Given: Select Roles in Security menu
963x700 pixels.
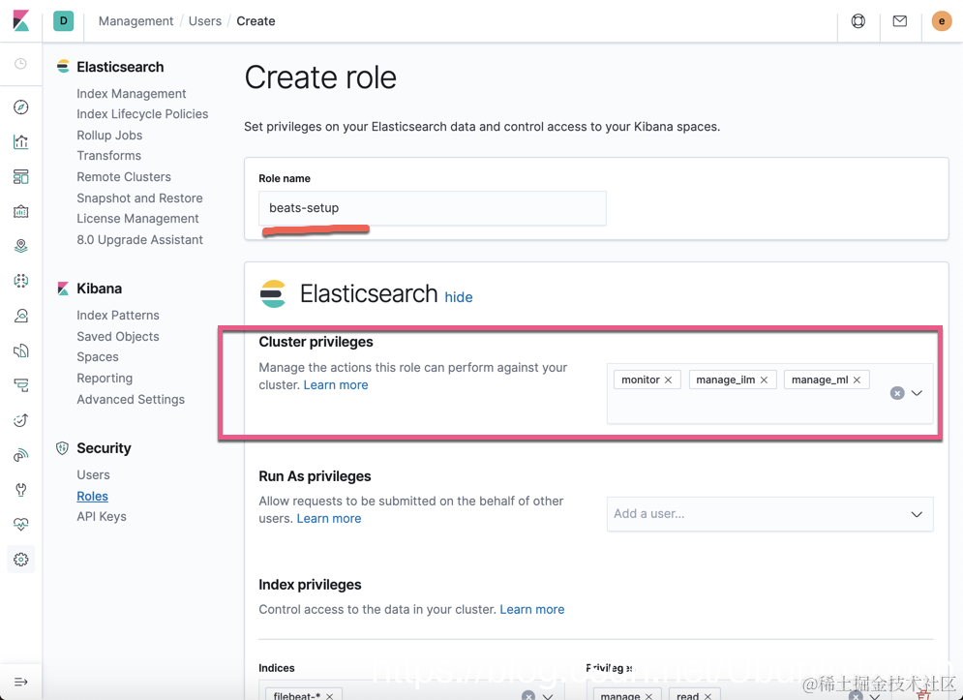Looking at the screenshot, I should pyautogui.click(x=92, y=496).
